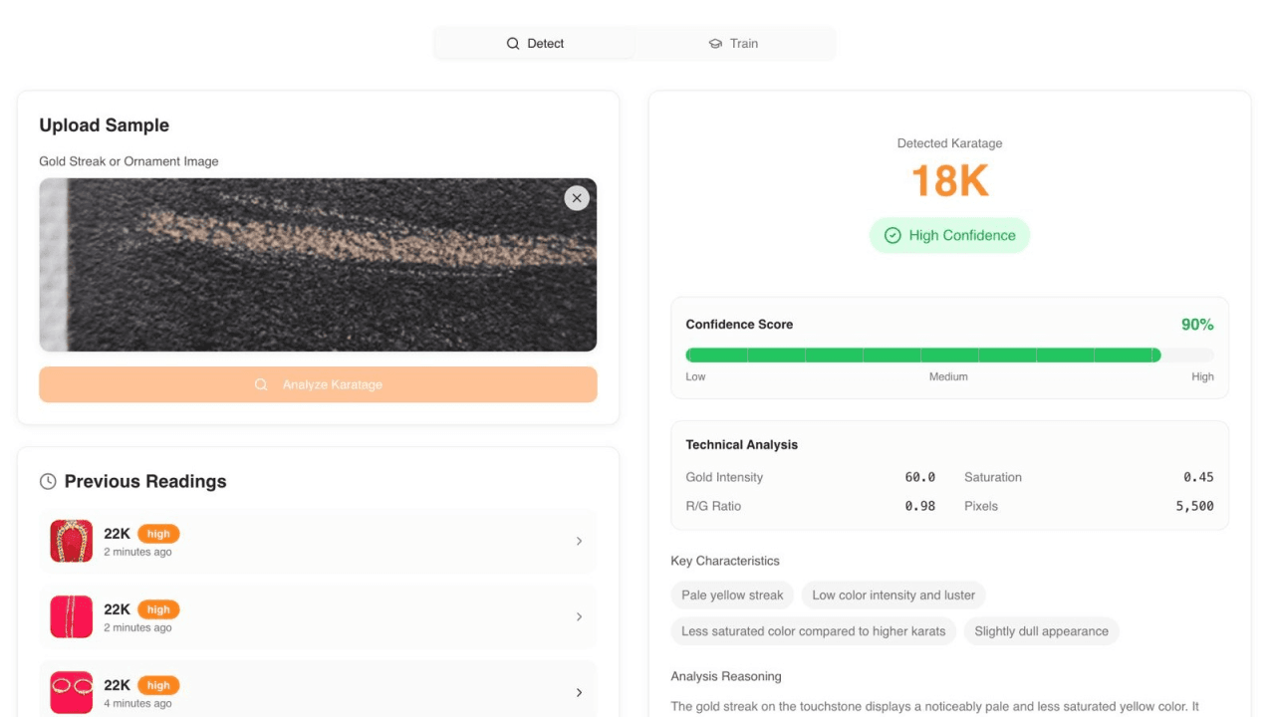
Task: Click the graduation cap Train icon
Action: coord(715,44)
